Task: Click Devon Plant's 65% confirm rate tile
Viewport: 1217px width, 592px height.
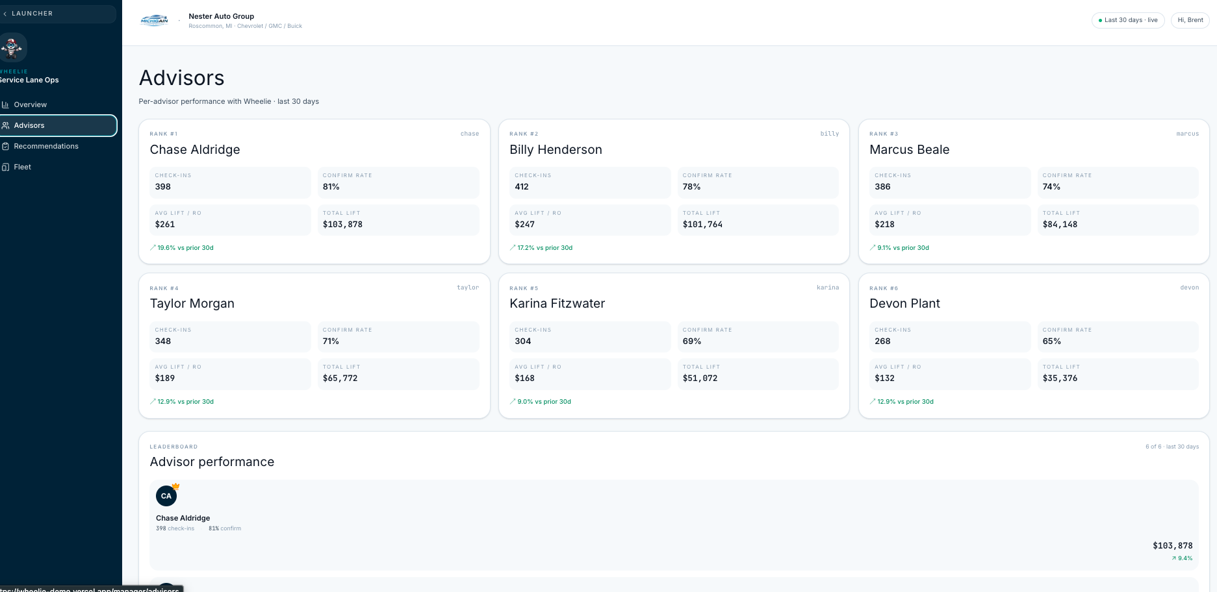Action: click(1118, 337)
